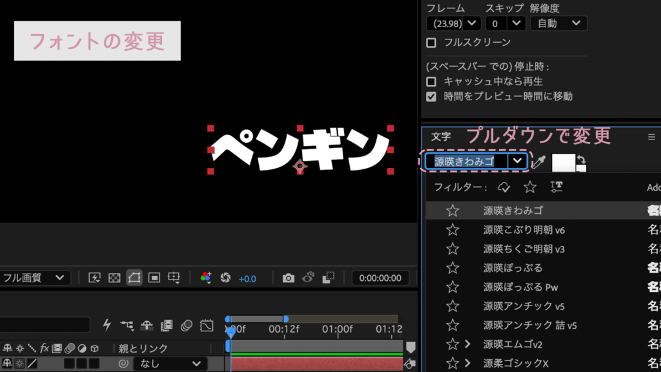Screen dimensions: 661x372
Task: Click the show snapshot eye icon
Action: click(308, 277)
